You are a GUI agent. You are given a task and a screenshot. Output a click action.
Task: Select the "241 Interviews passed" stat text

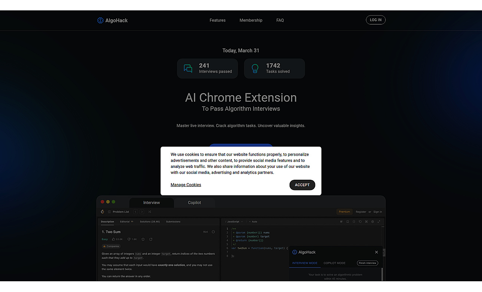click(x=215, y=69)
